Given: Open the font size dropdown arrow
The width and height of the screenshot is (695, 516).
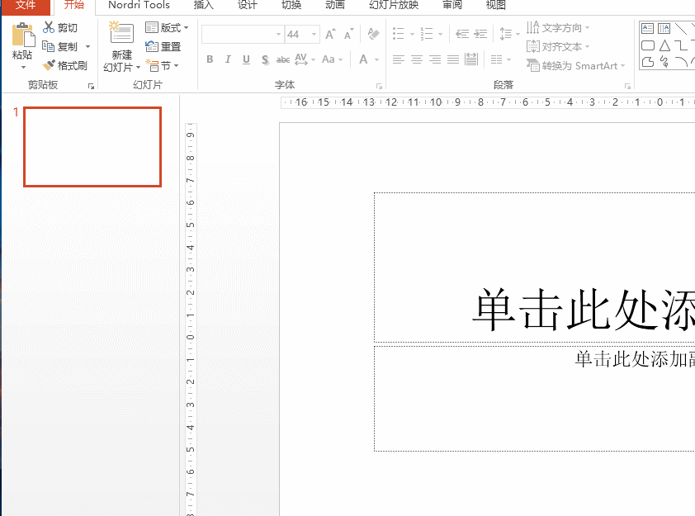Looking at the screenshot, I should click(x=312, y=36).
